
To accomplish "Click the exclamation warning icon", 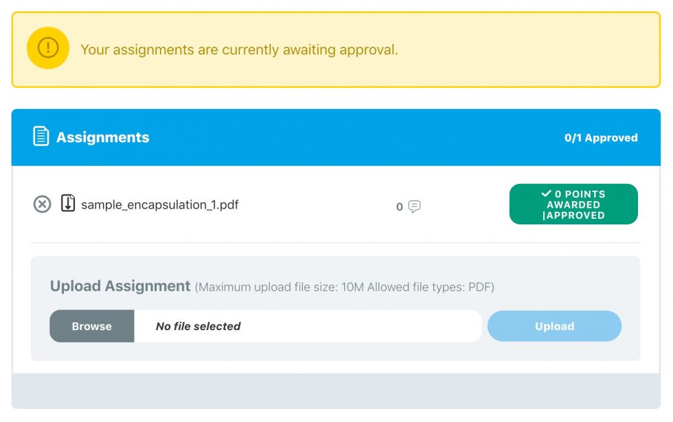I will click(x=47, y=49).
